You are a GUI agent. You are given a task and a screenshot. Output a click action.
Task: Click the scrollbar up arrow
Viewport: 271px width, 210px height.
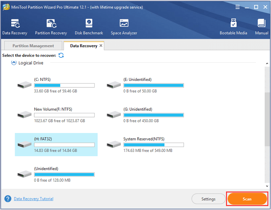tap(267, 64)
